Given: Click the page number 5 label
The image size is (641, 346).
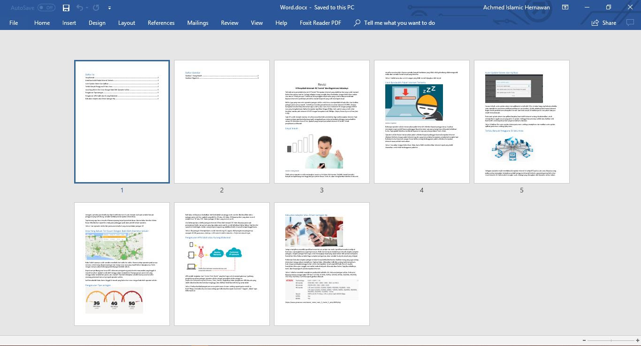Looking at the screenshot, I should (522, 190).
